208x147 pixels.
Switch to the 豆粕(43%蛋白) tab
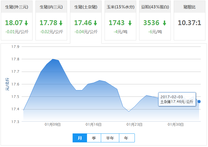[x=155, y=7]
